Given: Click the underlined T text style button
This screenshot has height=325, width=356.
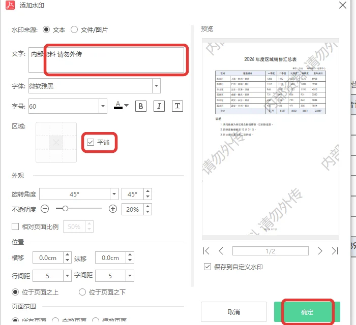Looking at the screenshot, I should pos(177,106).
